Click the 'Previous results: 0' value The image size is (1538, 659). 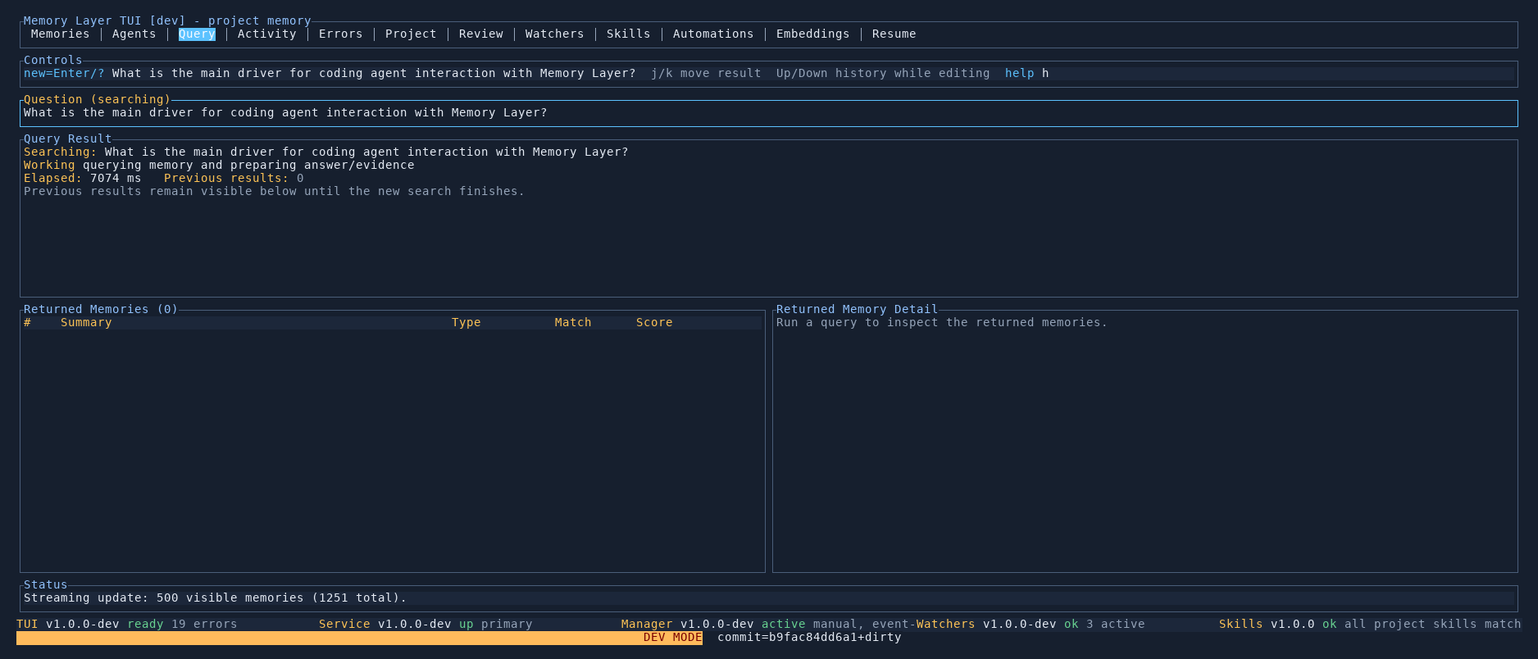[x=234, y=178]
